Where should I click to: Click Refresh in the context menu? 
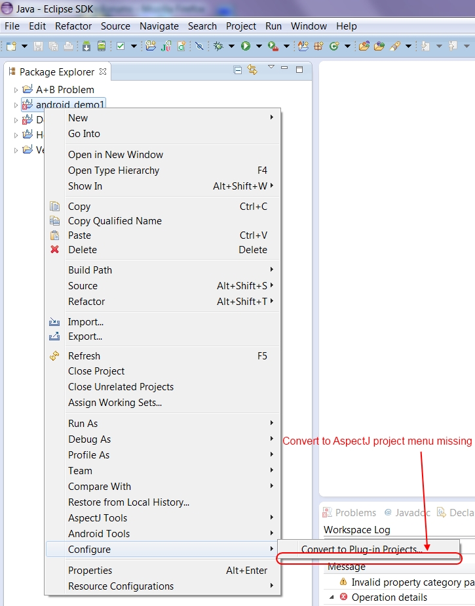[x=162, y=356]
